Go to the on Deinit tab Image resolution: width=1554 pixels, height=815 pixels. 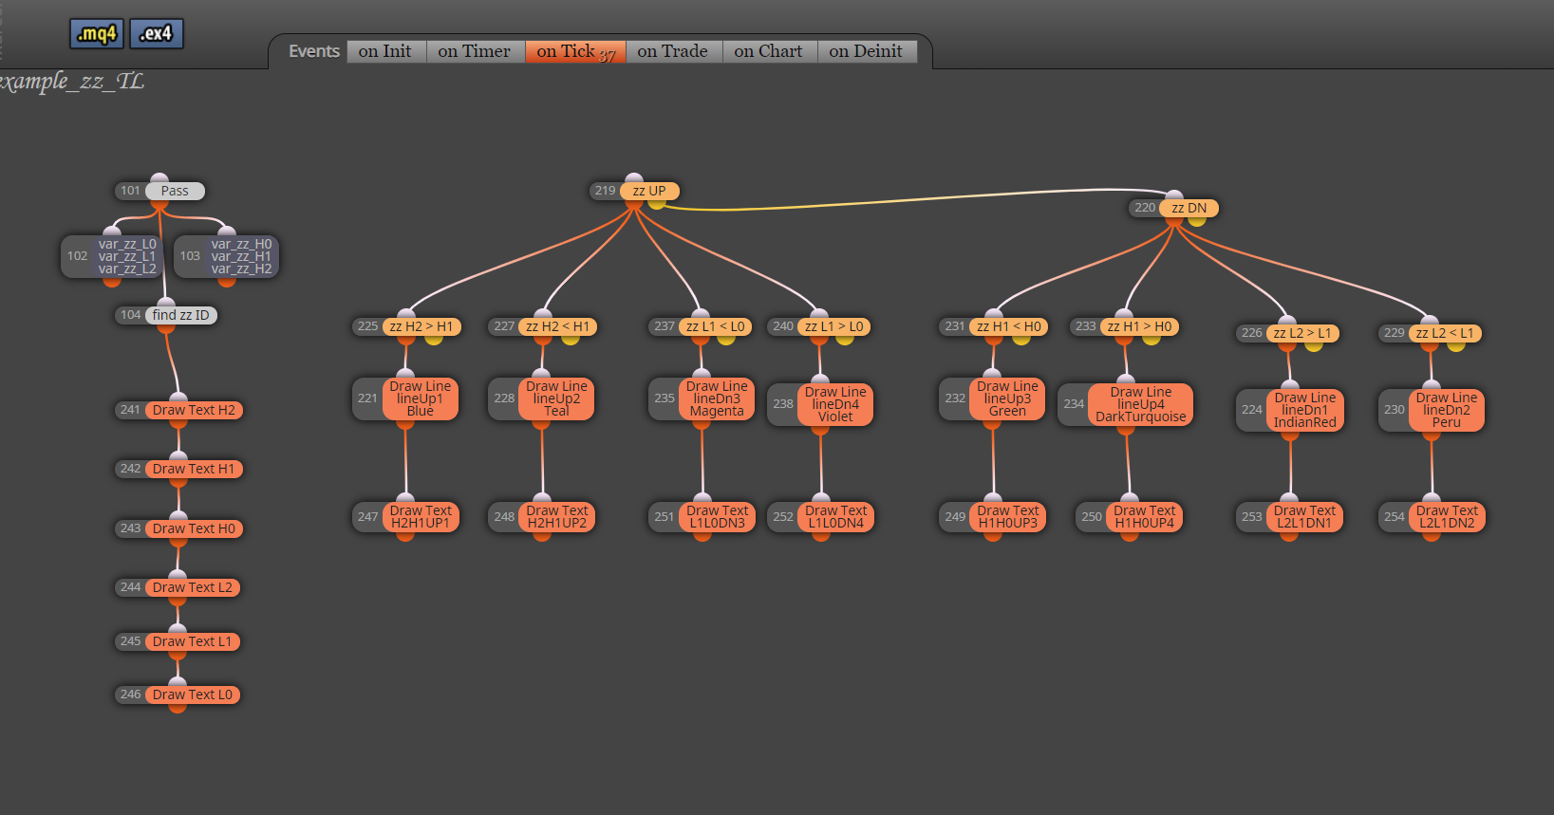[x=866, y=51]
